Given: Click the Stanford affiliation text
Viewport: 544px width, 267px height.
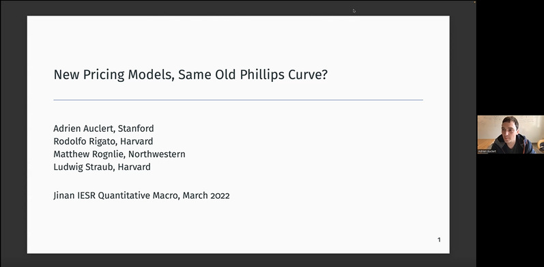Looking at the screenshot, I should point(136,128).
